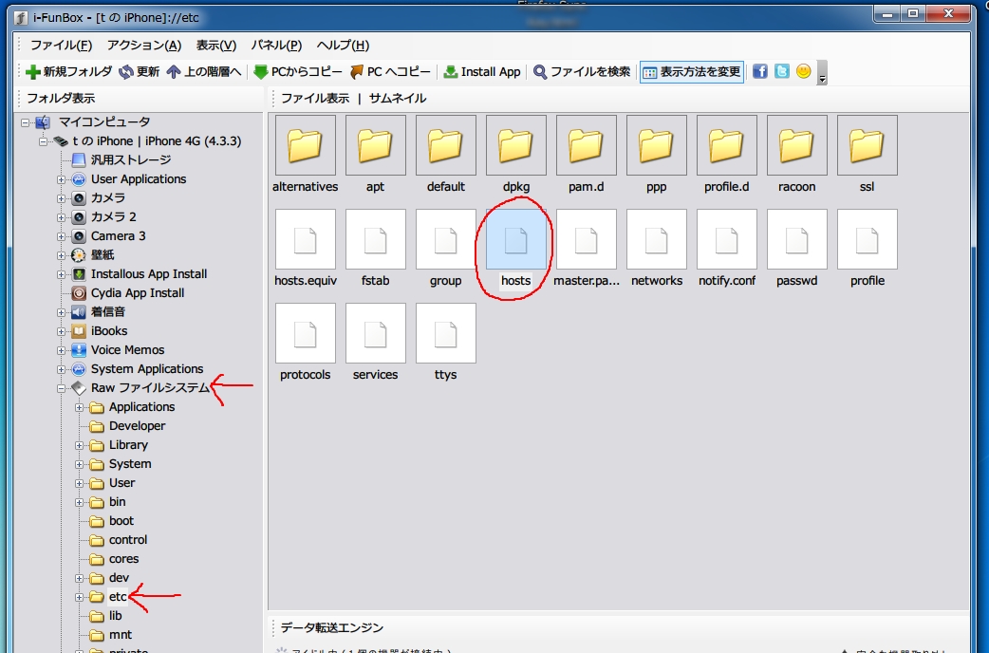Select the hosts.equiv file icon
The image size is (989, 653).
click(306, 239)
